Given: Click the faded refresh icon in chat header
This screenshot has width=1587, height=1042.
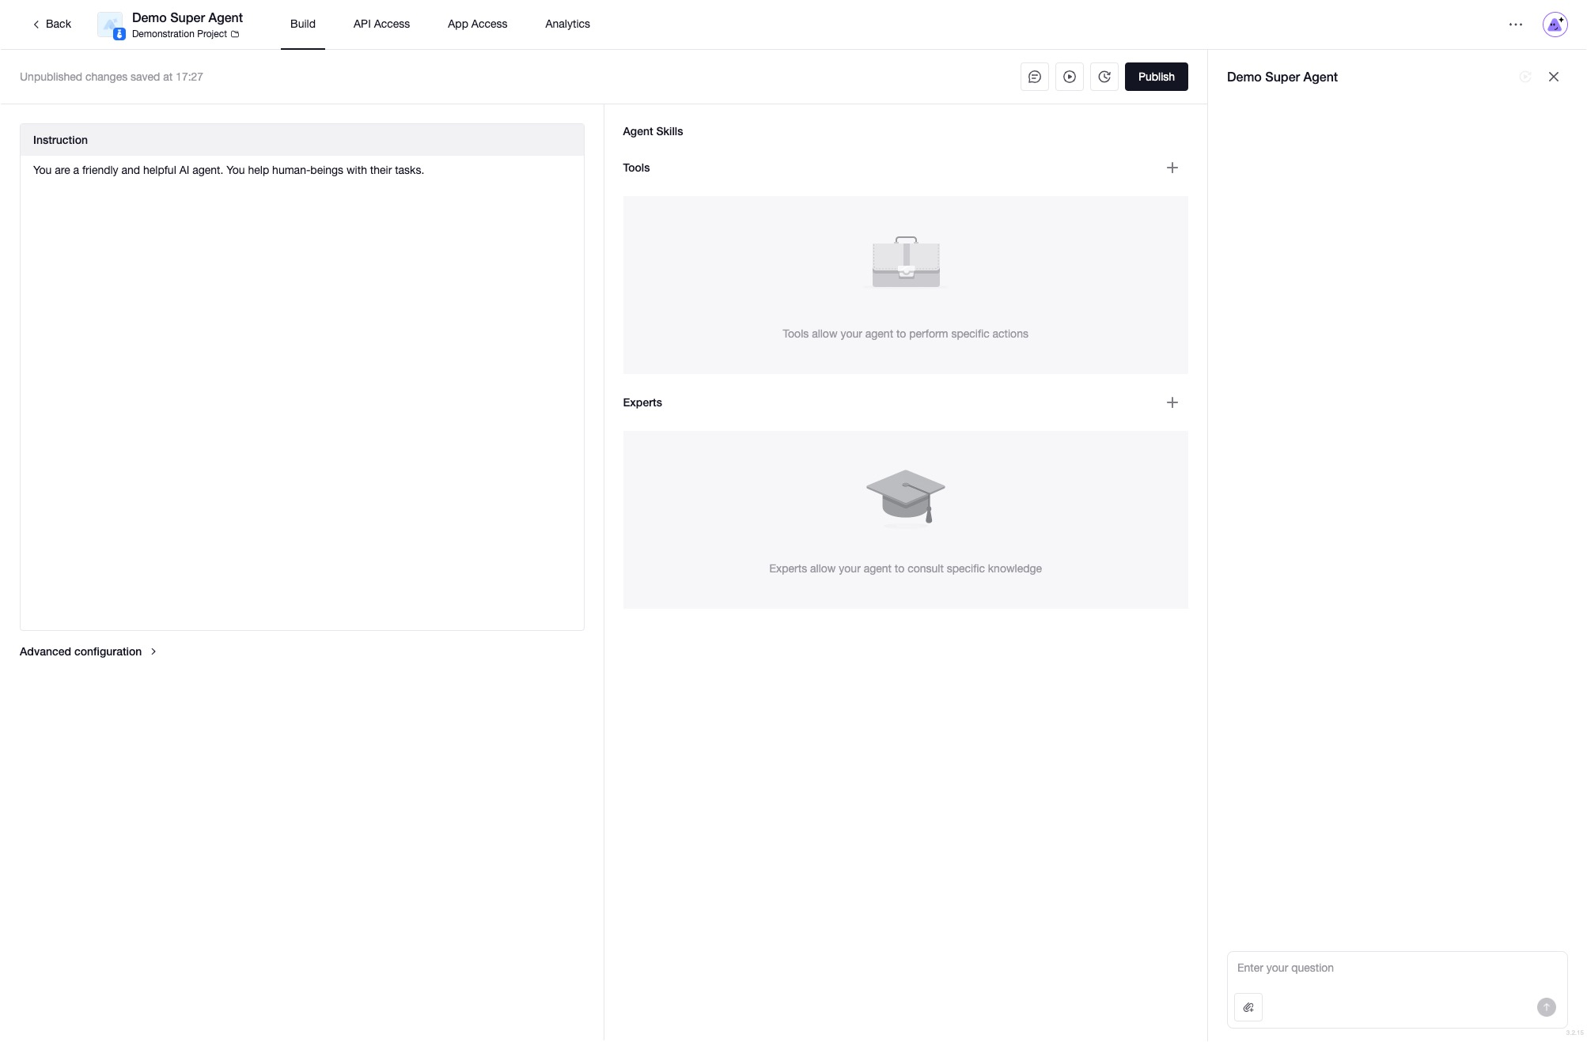Looking at the screenshot, I should click(x=1525, y=77).
